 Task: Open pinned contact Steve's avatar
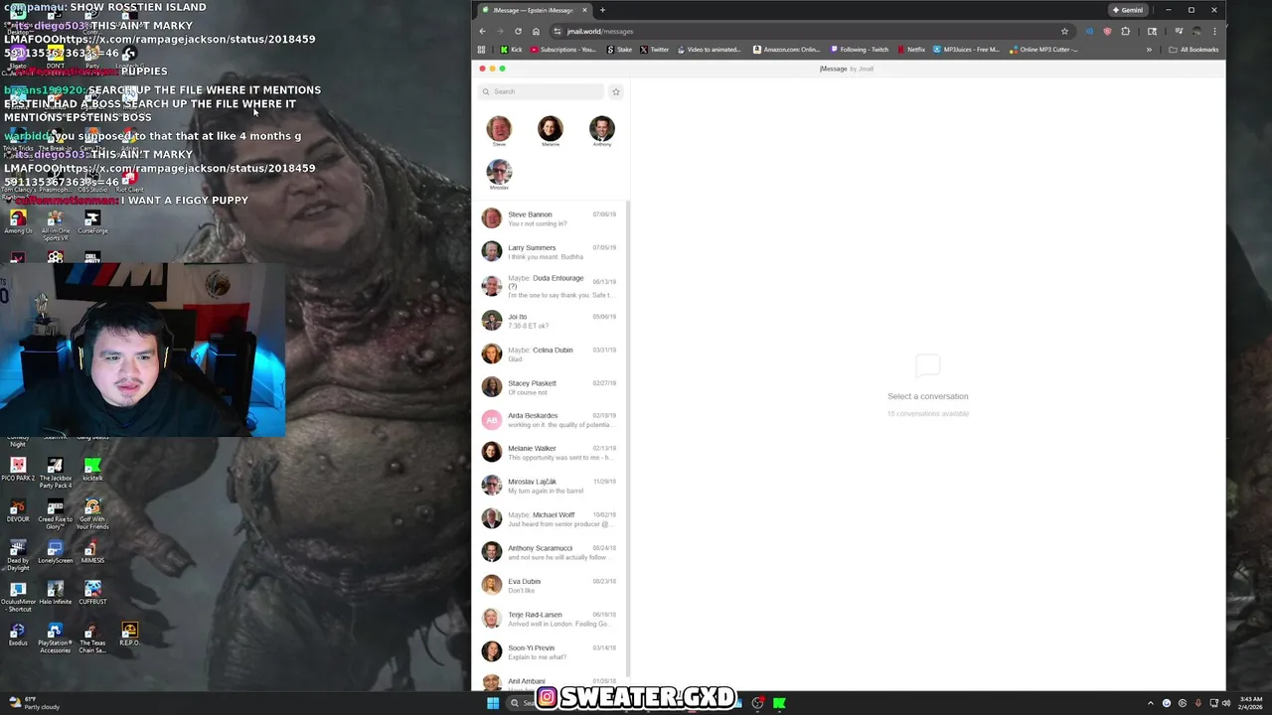pos(499,128)
